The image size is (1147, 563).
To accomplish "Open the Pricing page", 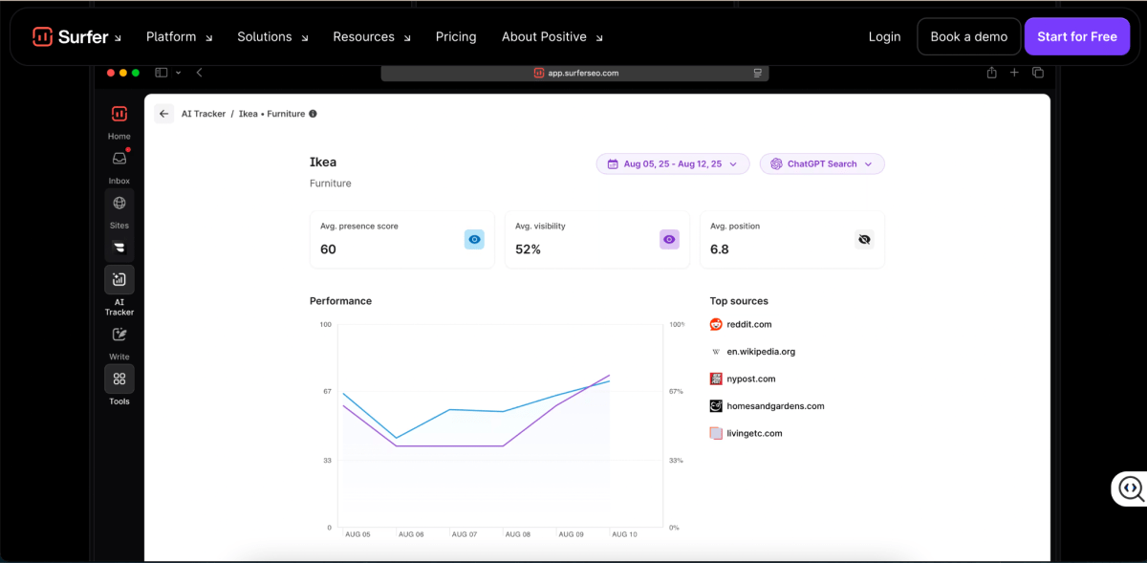I will [x=456, y=36].
